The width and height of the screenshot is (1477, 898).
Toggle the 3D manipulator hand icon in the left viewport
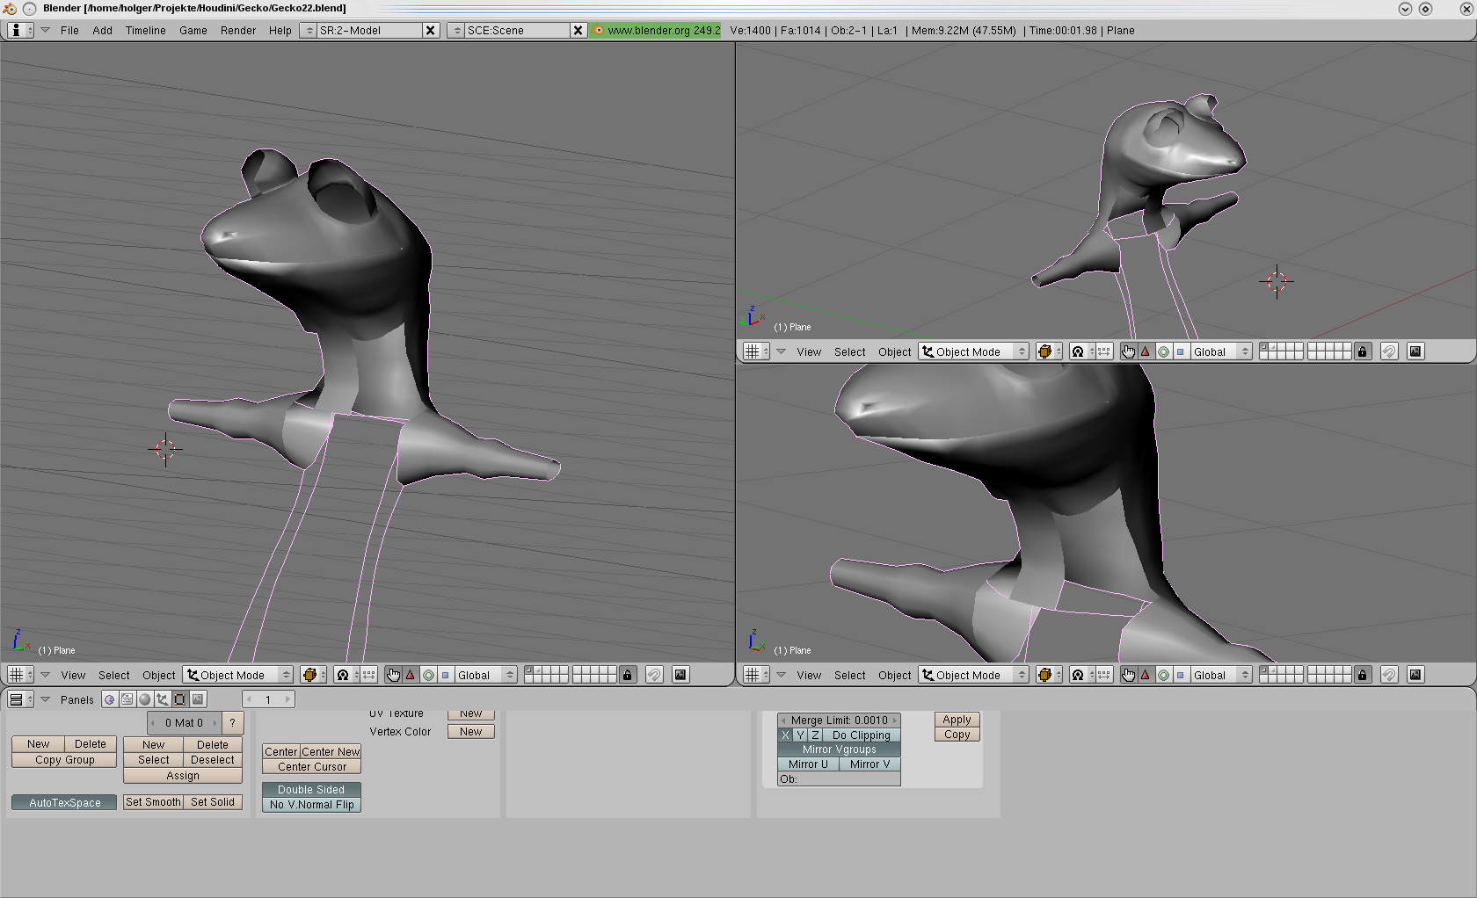393,675
